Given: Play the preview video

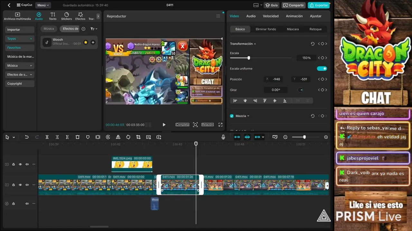Looking at the screenshot, I should tap(164, 125).
